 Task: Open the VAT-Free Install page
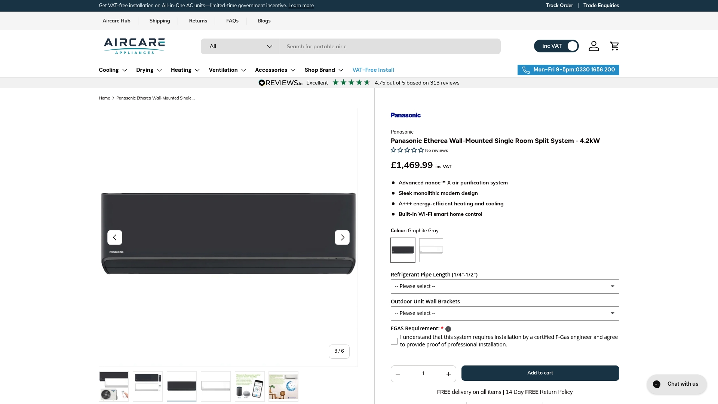pyautogui.click(x=373, y=70)
